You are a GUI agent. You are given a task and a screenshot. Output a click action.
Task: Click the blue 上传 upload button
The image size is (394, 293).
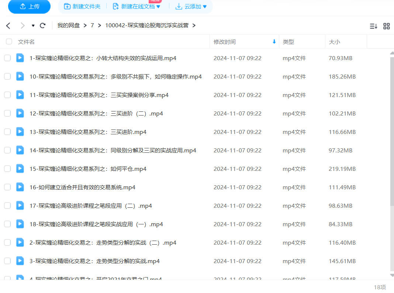click(29, 6)
